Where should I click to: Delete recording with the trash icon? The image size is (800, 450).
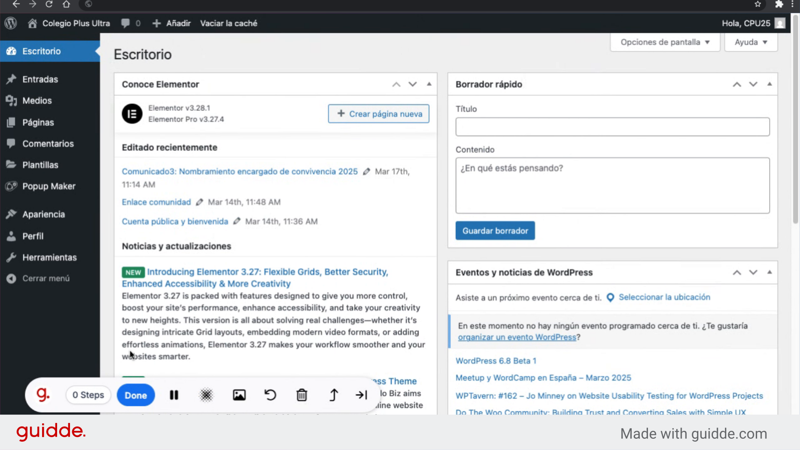(302, 395)
